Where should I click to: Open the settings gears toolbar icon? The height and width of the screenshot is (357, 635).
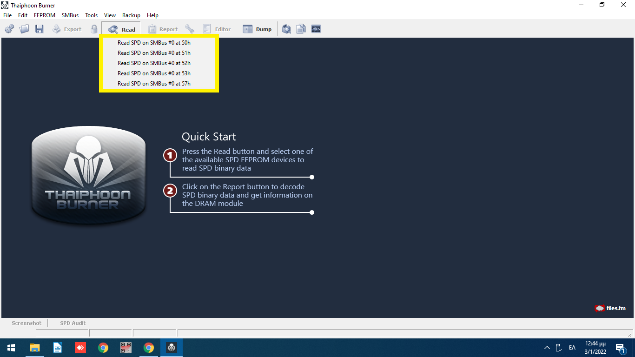click(x=9, y=29)
